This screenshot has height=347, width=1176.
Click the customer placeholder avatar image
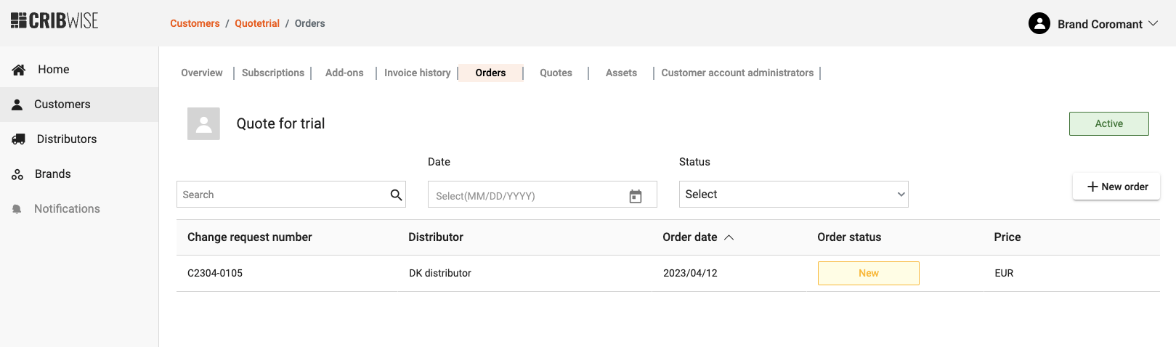click(203, 124)
